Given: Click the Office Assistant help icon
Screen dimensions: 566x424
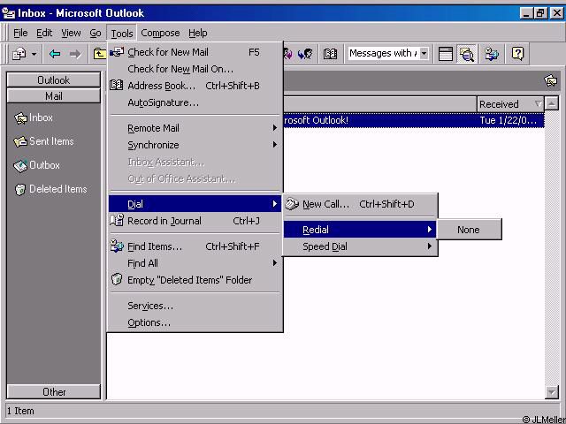Looking at the screenshot, I should click(517, 54).
